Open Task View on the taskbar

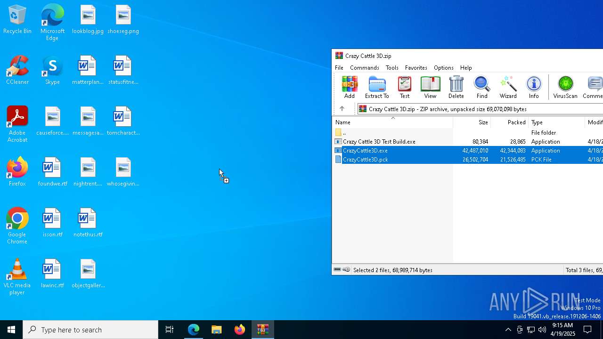coord(170,330)
